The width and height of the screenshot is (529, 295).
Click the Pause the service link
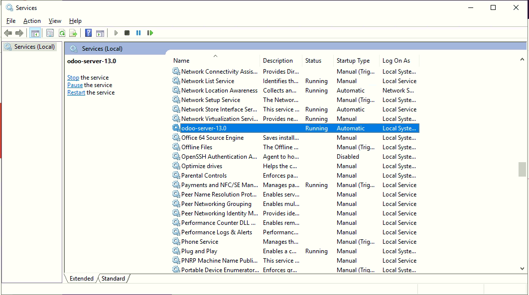point(75,85)
